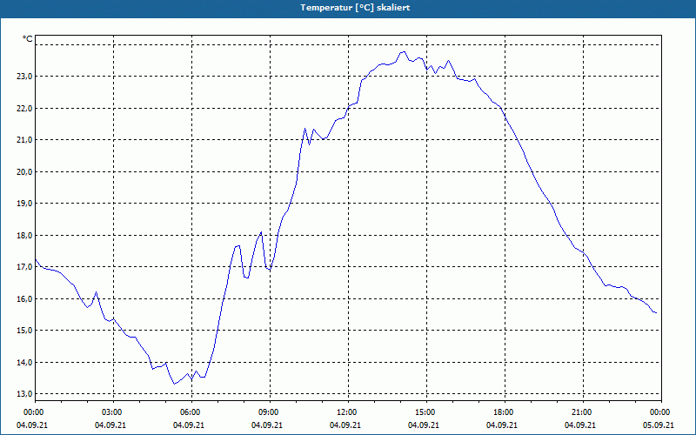Click the '09:00' time axis label
This screenshot has height=435, width=696.
coord(270,412)
